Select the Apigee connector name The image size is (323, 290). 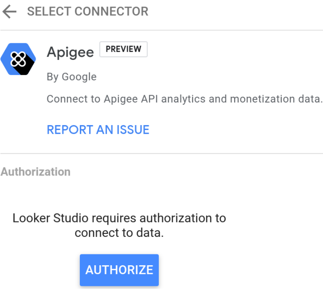click(x=70, y=52)
